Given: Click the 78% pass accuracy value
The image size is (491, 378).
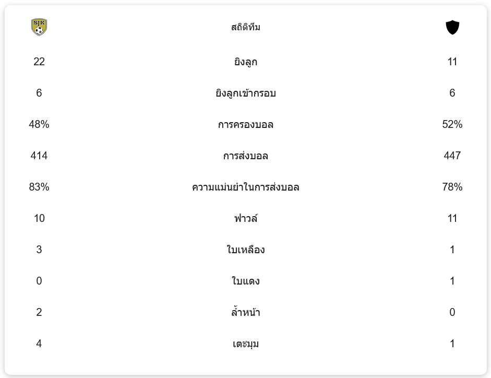Looking at the screenshot, I should pos(452,187).
